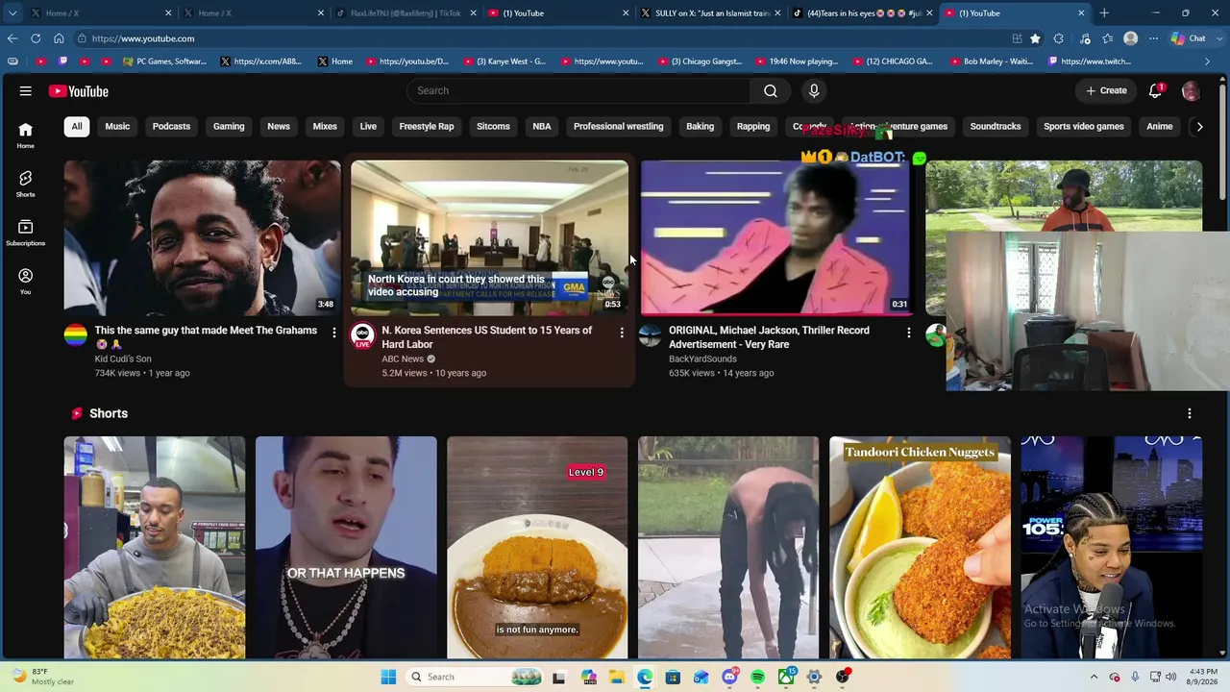
Task: Go back with the browser back arrow
Action: (12, 38)
